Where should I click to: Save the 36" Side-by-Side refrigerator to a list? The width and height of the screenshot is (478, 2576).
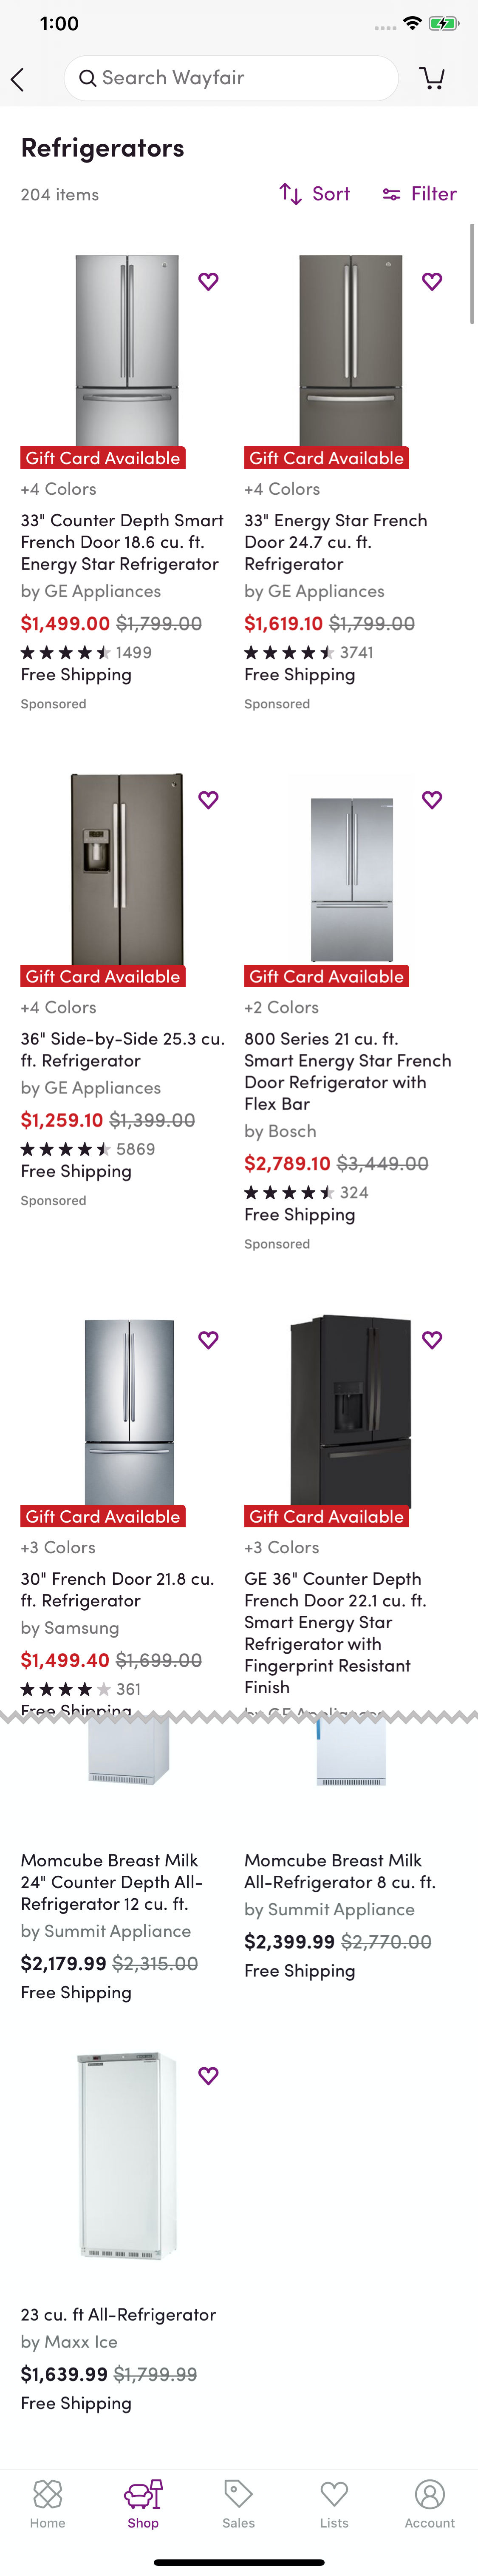pyautogui.click(x=208, y=800)
